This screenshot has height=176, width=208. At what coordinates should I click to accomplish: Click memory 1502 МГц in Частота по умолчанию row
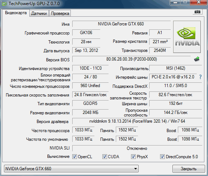tap(127, 139)
